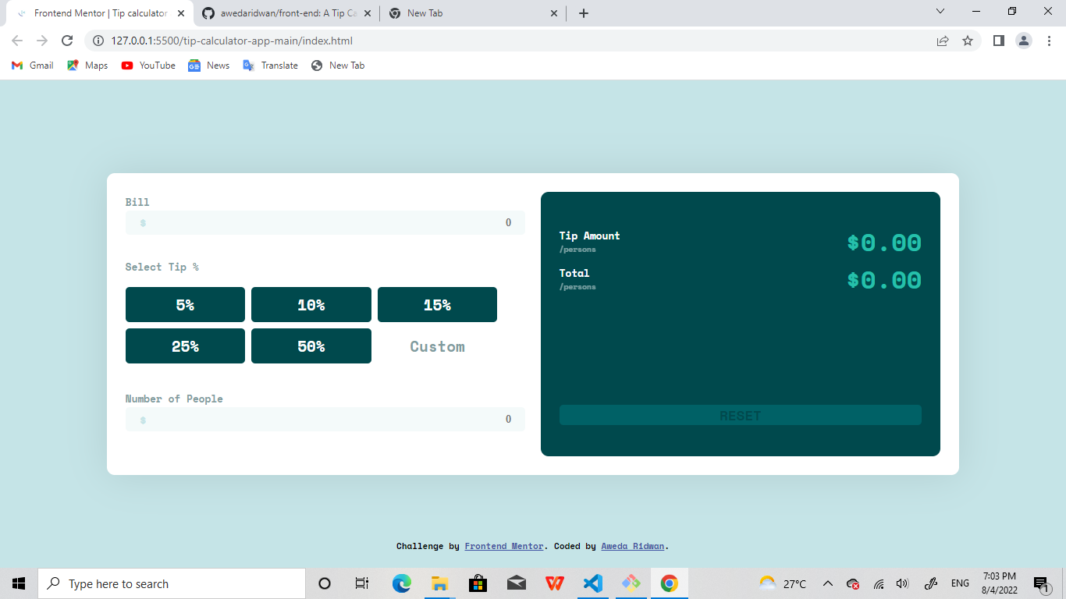
Task: Expand the tab search chevron in title bar
Action: click(940, 11)
